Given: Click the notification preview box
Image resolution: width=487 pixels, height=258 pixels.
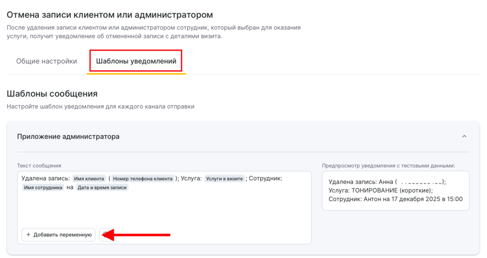Looking at the screenshot, I should click(x=395, y=191).
